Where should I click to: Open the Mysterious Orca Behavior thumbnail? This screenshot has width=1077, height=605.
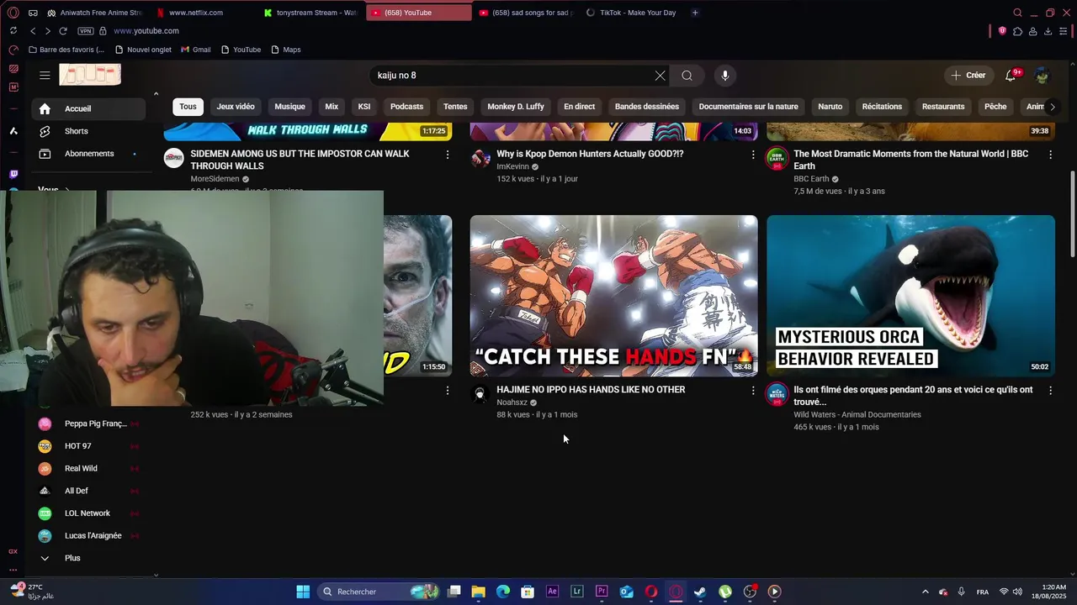(x=910, y=296)
